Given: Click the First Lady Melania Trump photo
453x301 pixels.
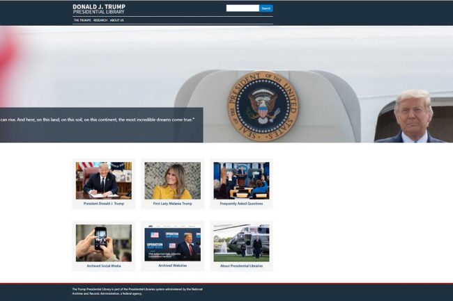Looking at the screenshot, I should tap(172, 181).
